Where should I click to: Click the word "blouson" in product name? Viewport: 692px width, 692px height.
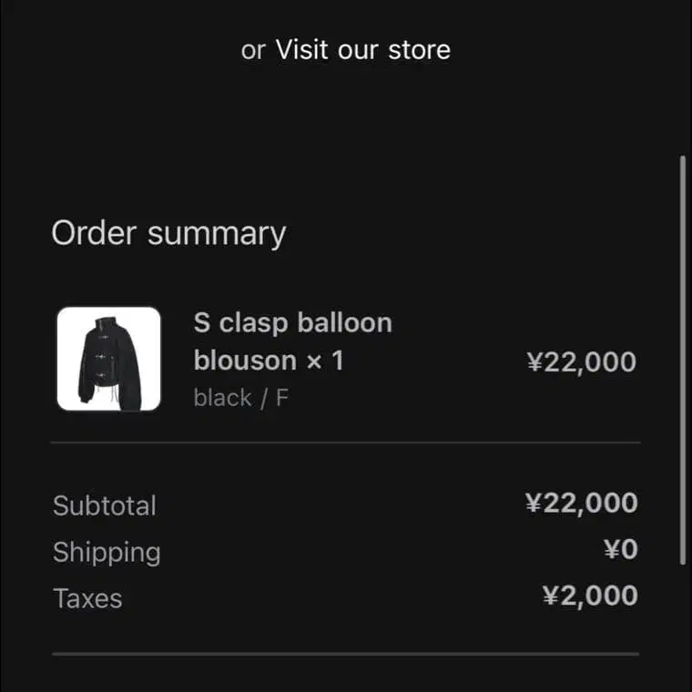[245, 361]
